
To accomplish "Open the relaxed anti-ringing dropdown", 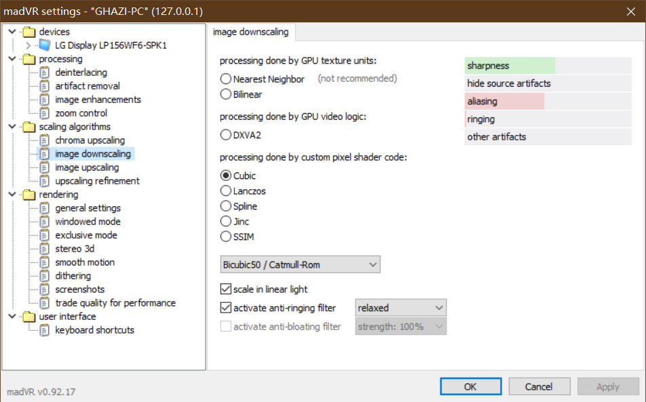I will pos(401,308).
